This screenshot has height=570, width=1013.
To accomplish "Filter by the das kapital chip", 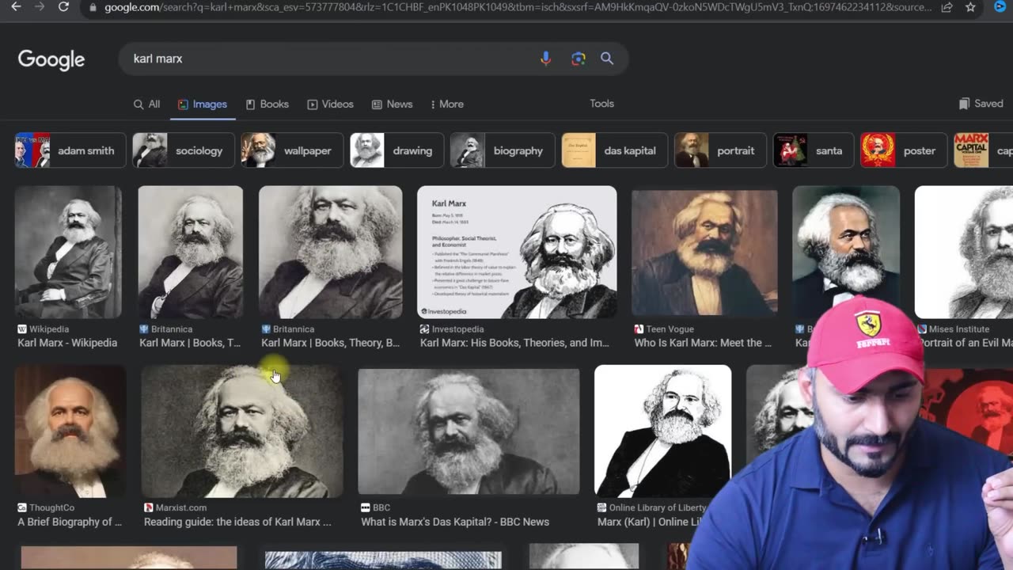I will [x=615, y=150].
